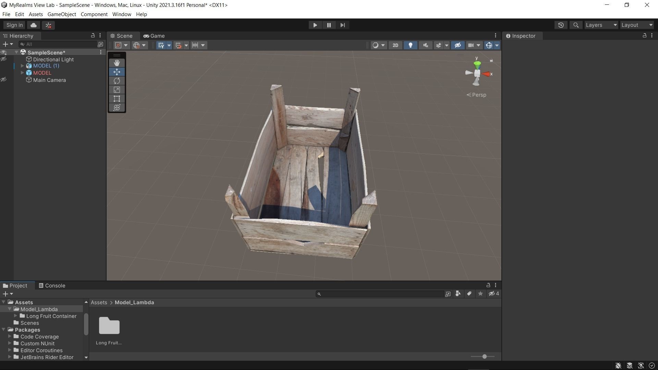Toggle scene lighting
This screenshot has height=370, width=658.
tap(410, 45)
